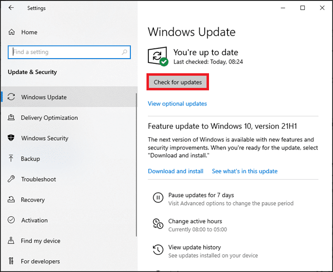Click the update history clock icon
Viewport: 333px width, 272px height.
(x=158, y=250)
